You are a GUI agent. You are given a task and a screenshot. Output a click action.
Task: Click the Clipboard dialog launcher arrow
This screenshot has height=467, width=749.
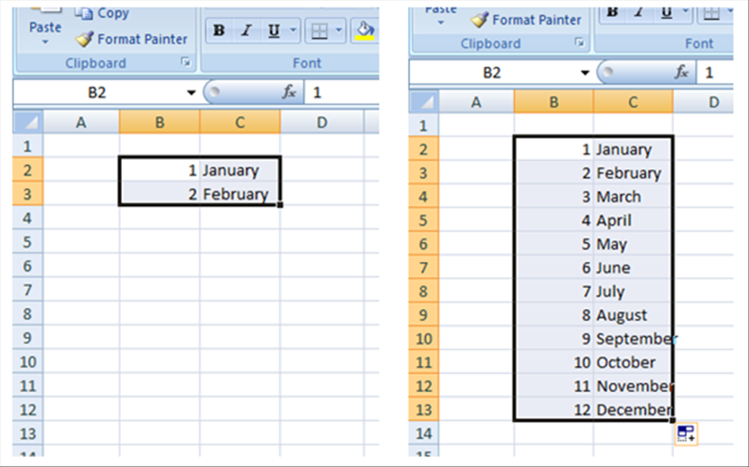click(186, 62)
